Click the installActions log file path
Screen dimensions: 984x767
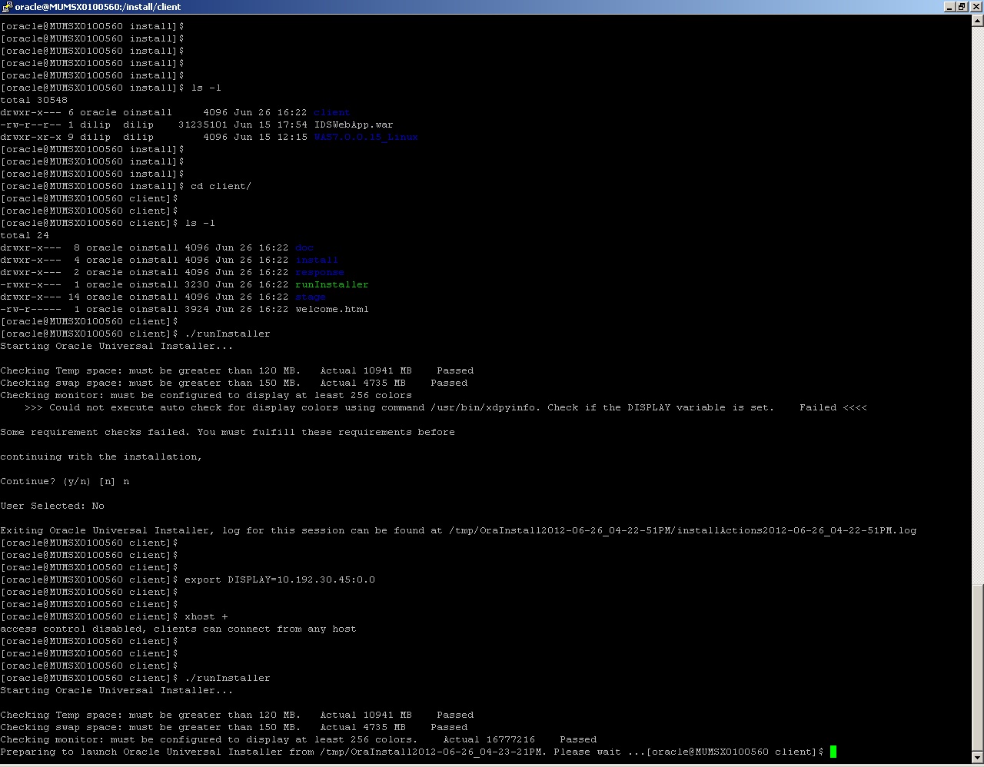pyautogui.click(x=683, y=530)
